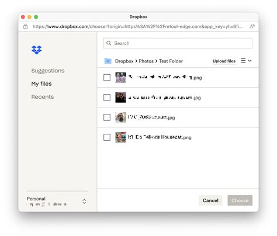Open the first .png file thumbnail
This screenshot has height=236, width=277.
pos(120,78)
